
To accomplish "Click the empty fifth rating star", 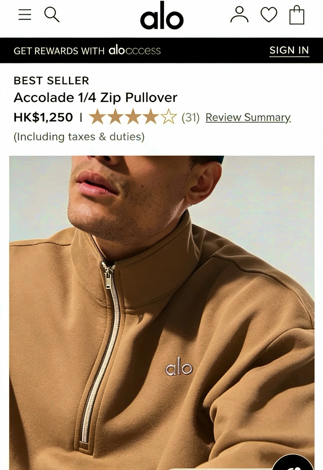I will [x=169, y=117].
